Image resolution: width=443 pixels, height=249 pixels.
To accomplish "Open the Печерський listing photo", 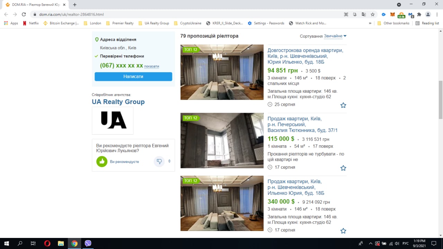I will pyautogui.click(x=222, y=140).
